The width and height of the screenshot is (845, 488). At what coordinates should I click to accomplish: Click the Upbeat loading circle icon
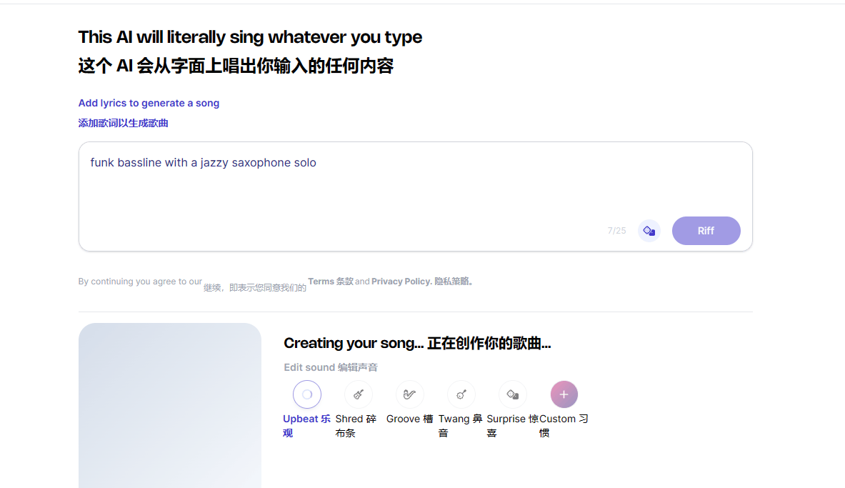tap(307, 394)
